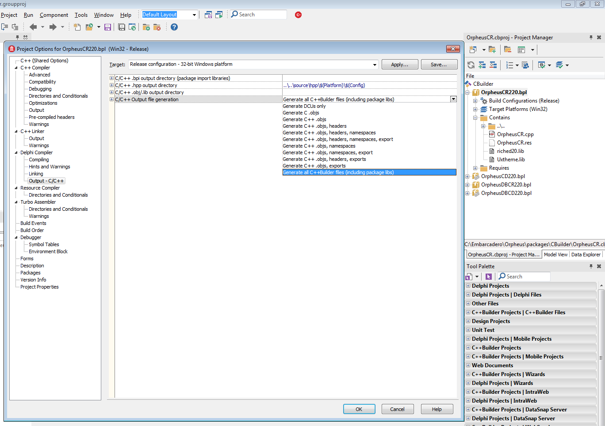This screenshot has width=605, height=426.
Task: Select OrpheusCR.cpp in Project Manager
Action: tap(515, 134)
